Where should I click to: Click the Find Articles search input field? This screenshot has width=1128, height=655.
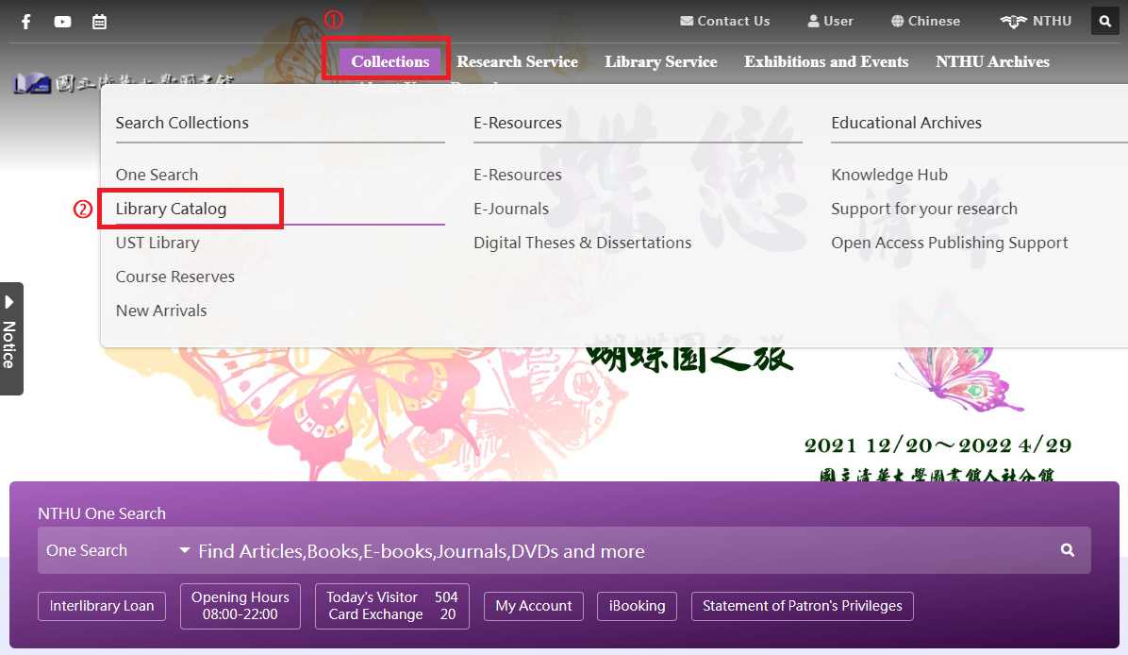(613, 551)
